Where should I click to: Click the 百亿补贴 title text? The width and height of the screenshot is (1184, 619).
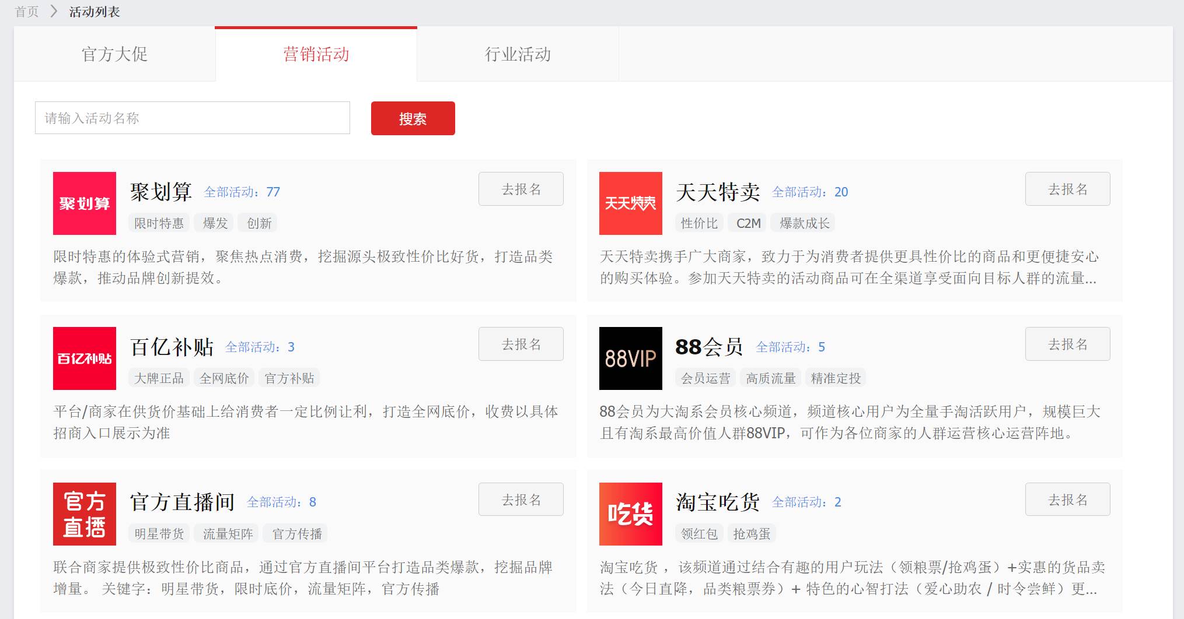pos(172,347)
